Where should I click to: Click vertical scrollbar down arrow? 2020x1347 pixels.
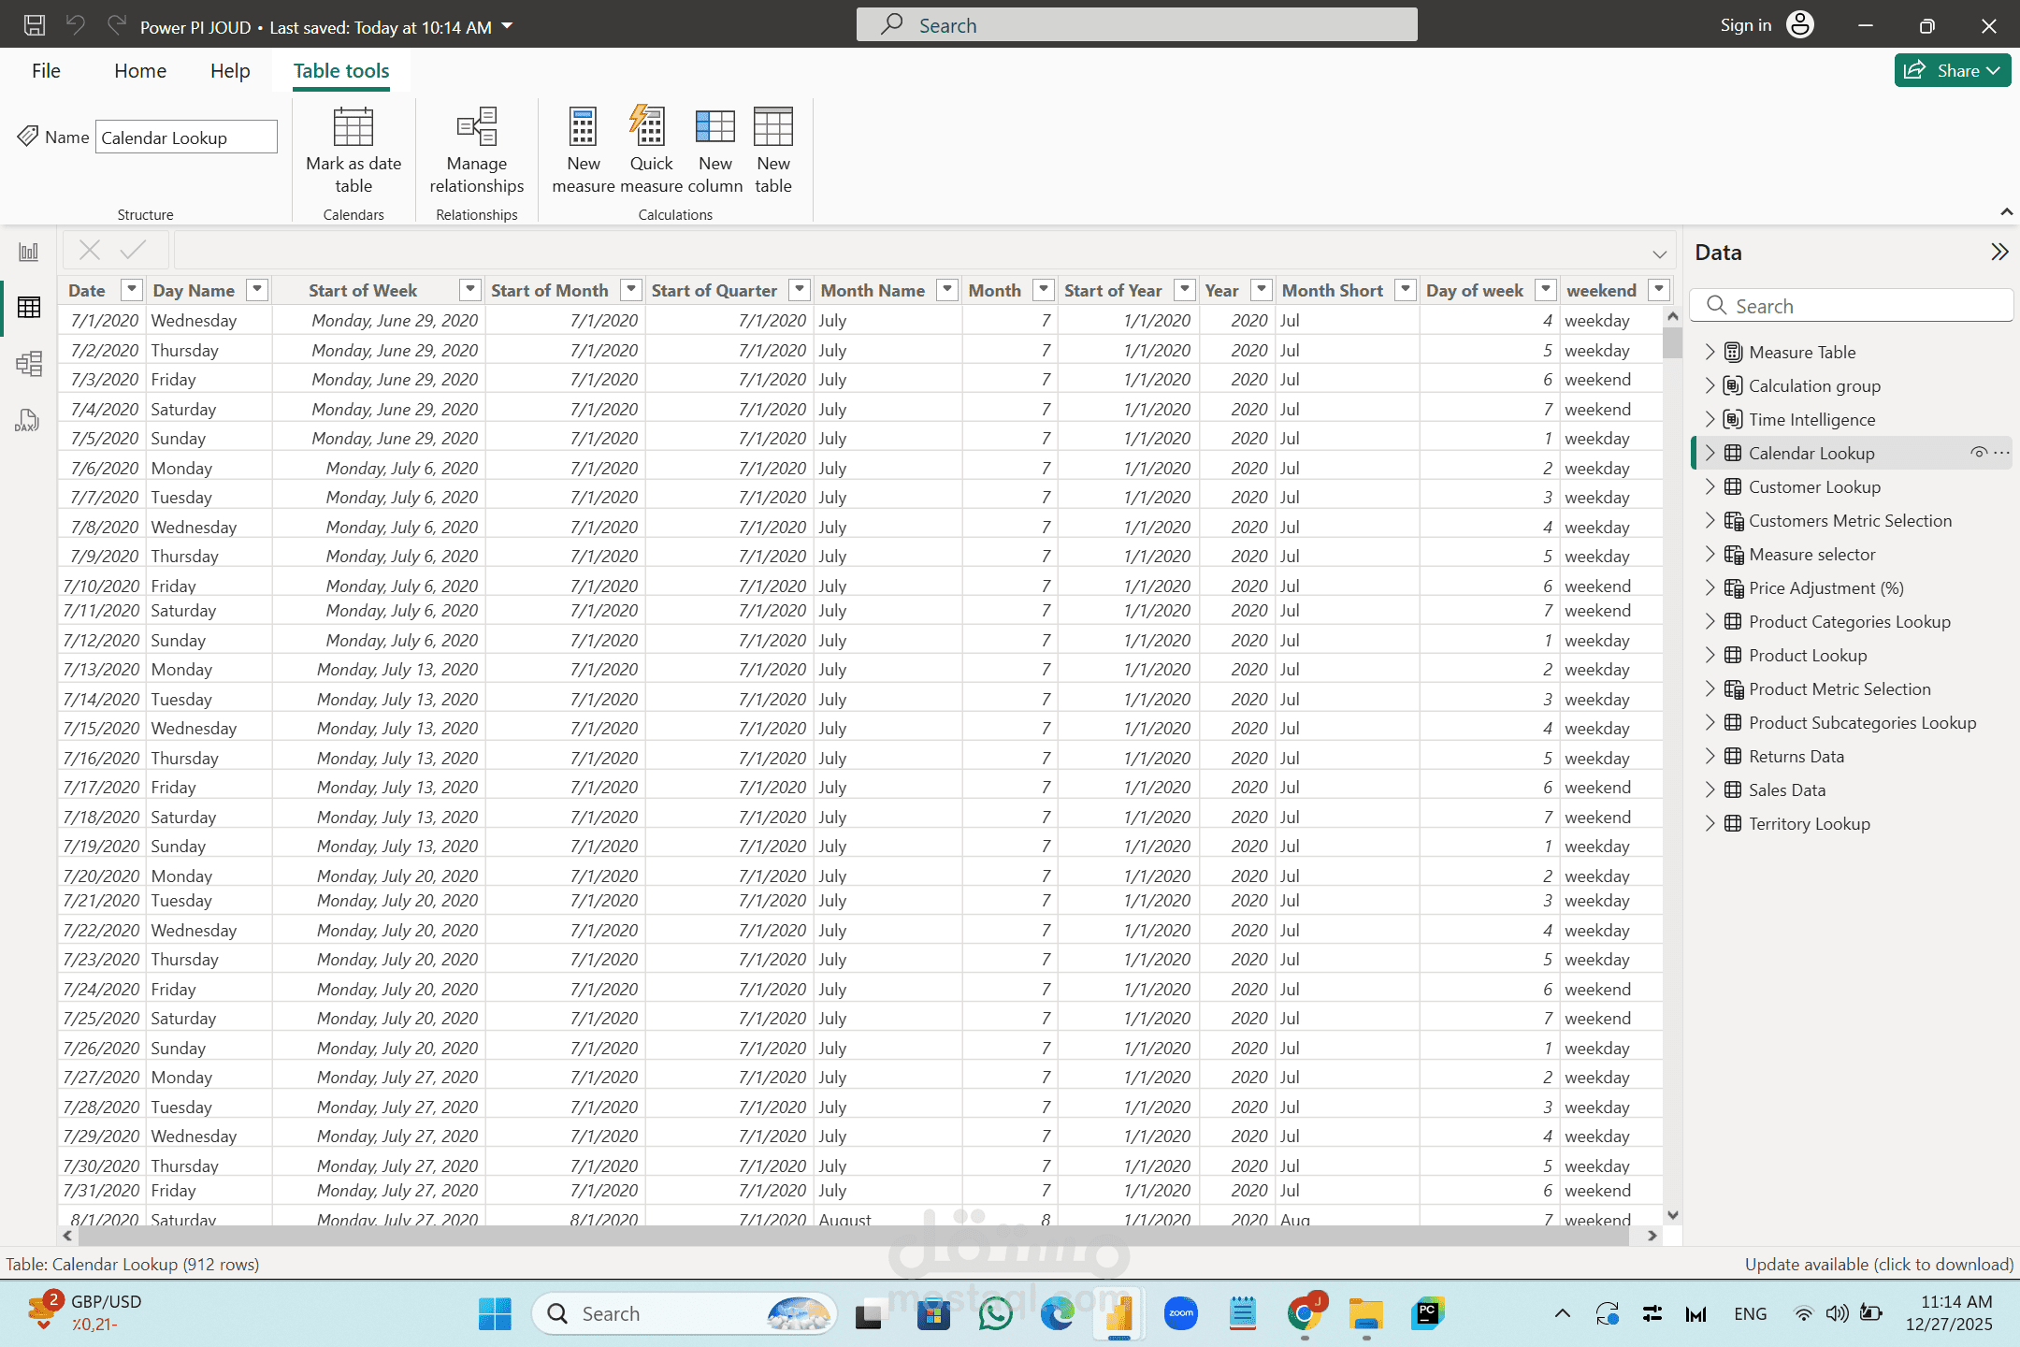(1672, 1215)
